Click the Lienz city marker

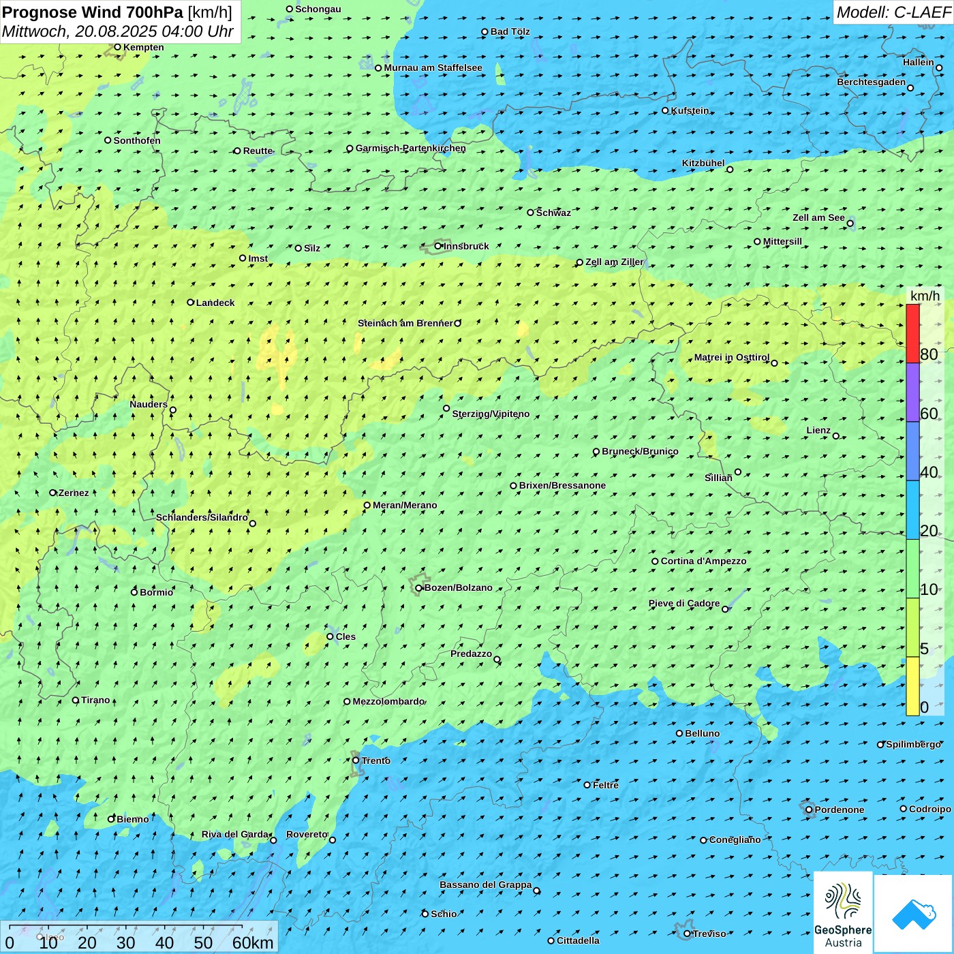pos(836,436)
